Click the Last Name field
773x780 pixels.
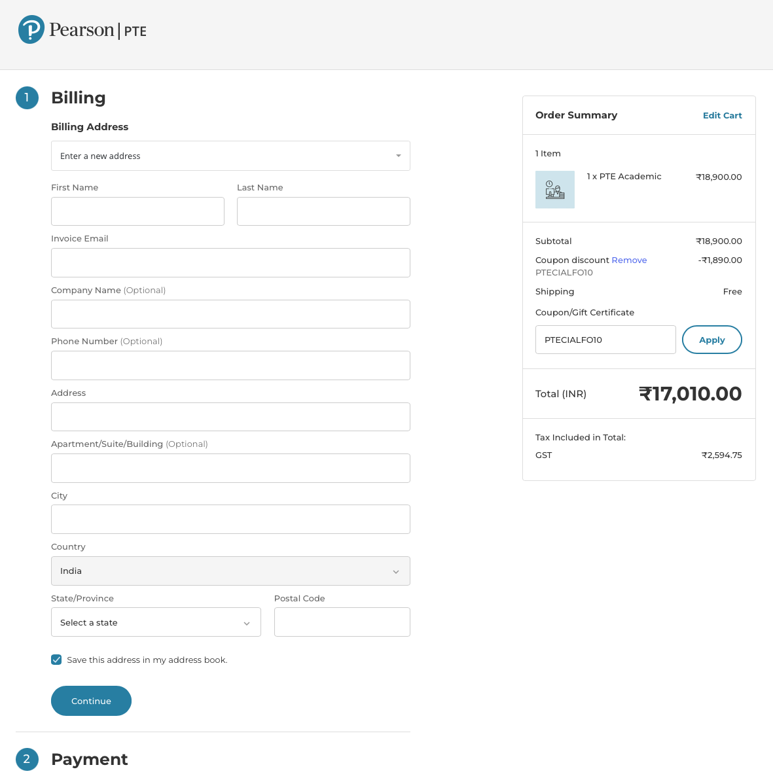[x=323, y=211]
